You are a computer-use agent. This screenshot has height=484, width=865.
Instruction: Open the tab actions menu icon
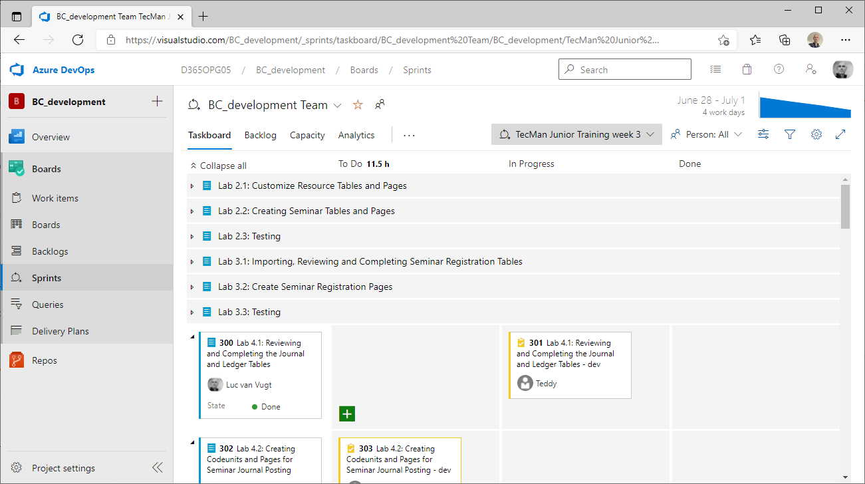click(x=17, y=16)
